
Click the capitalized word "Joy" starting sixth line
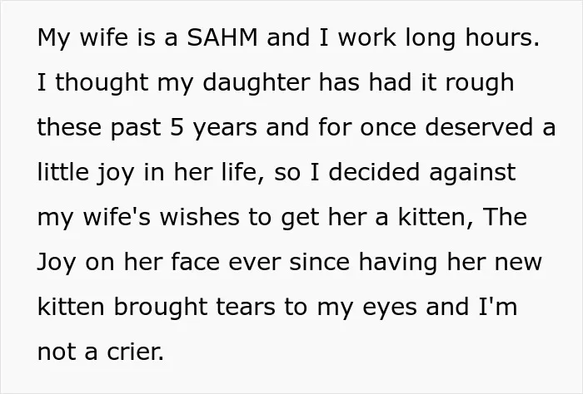(x=56, y=263)
